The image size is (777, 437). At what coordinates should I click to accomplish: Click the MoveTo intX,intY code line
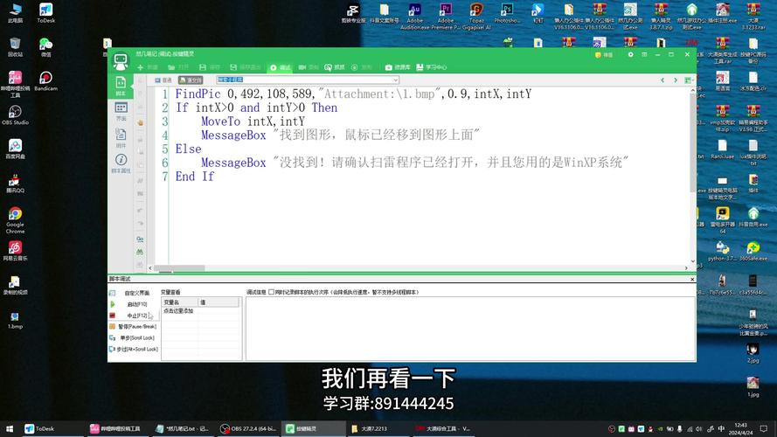(253, 121)
